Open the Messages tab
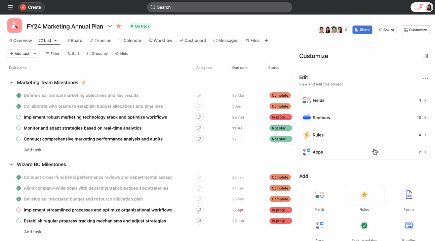The width and height of the screenshot is (435, 241). (226, 41)
